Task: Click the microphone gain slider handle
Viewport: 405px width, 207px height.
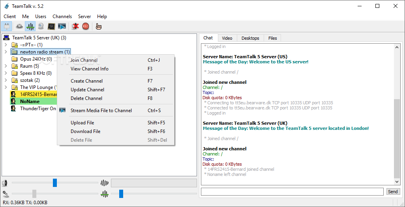Action: pyautogui.click(x=34, y=194)
